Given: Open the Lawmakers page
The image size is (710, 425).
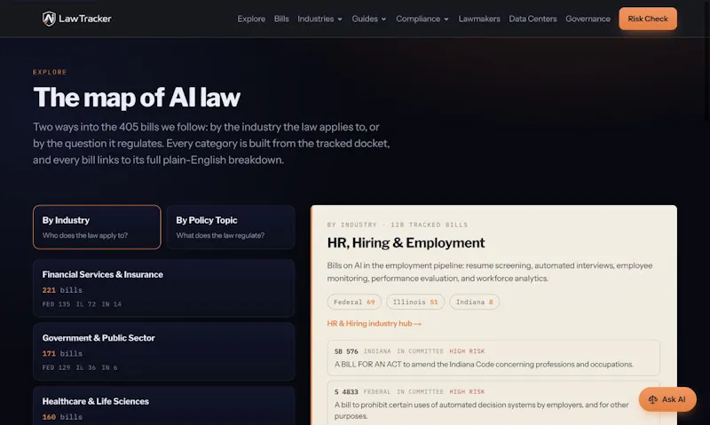Looking at the screenshot, I should [x=479, y=19].
